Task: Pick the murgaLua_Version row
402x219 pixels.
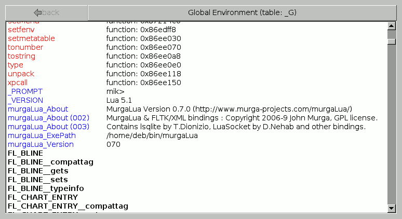Action: pyautogui.click(x=41, y=144)
